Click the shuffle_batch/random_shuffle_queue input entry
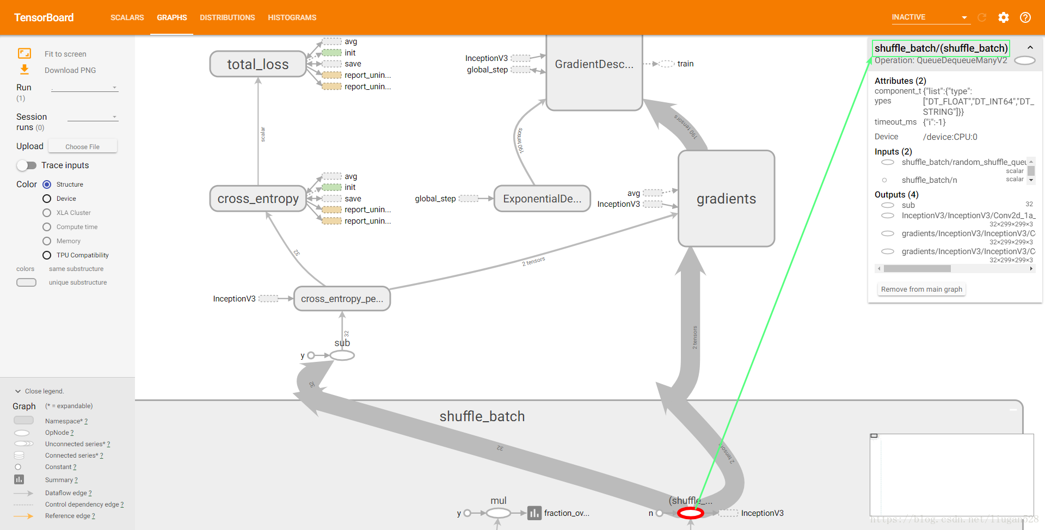Viewport: 1045px width, 530px height. point(964,162)
